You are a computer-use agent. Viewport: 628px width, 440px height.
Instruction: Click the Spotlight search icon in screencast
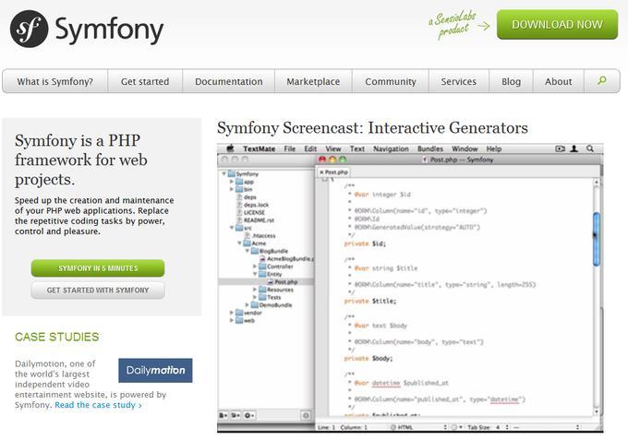point(590,149)
